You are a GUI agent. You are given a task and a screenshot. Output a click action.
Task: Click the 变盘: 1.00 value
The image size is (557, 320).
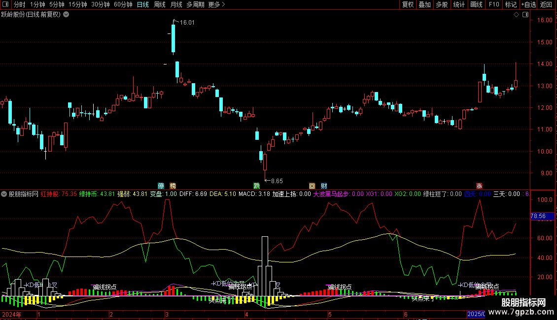coord(164,194)
